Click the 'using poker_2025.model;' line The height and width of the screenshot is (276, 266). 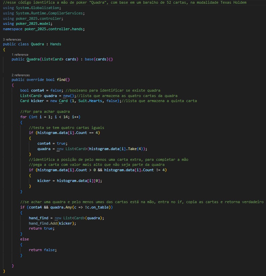[28, 24]
